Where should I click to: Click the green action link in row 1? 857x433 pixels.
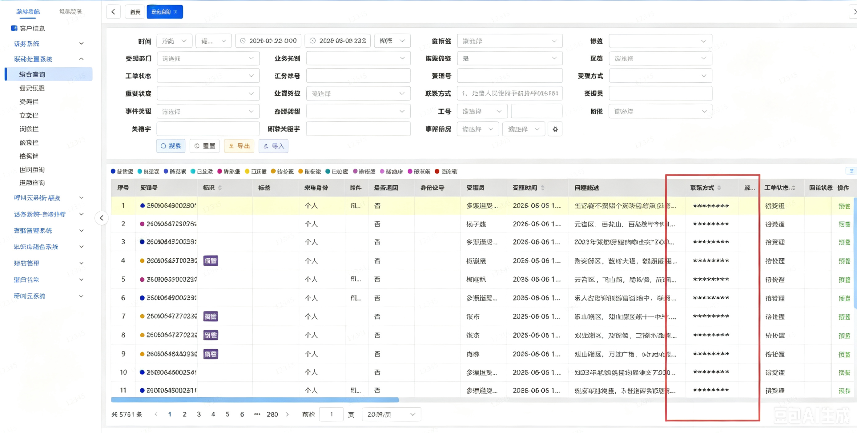[844, 206]
